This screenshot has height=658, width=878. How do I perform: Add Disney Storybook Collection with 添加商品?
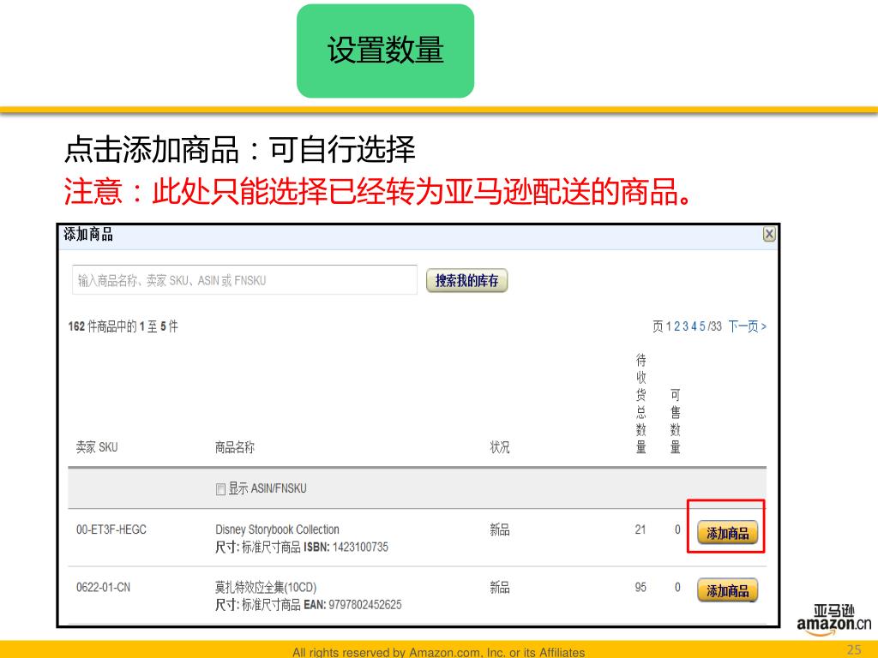pyautogui.click(x=727, y=533)
